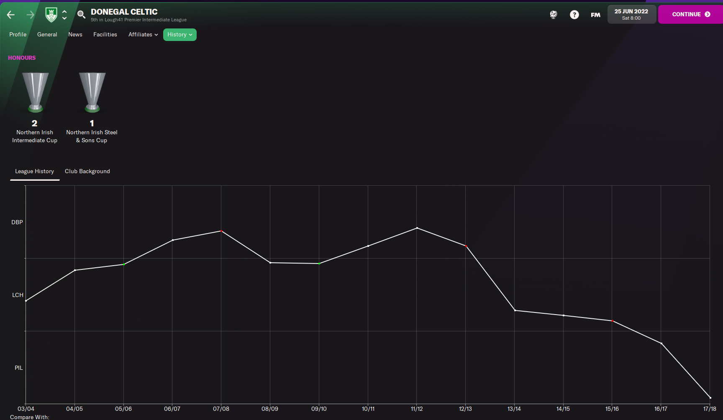Click the Northern Irish Steel & Sons Cup trophy
This screenshot has height=420, width=723.
92,92
